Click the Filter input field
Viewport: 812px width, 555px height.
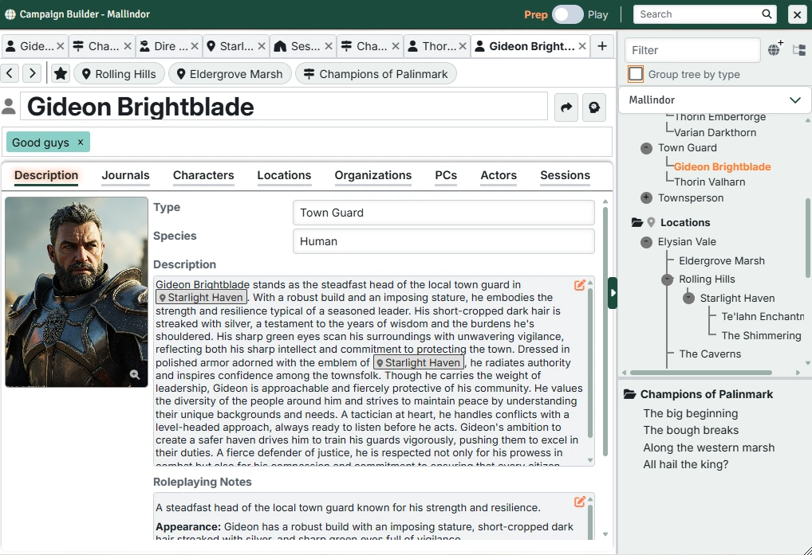click(x=692, y=50)
